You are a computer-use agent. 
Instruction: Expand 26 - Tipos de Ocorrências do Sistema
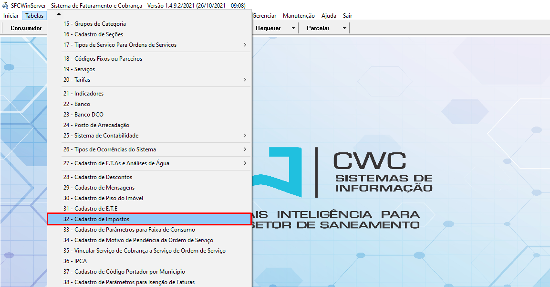tap(245, 149)
